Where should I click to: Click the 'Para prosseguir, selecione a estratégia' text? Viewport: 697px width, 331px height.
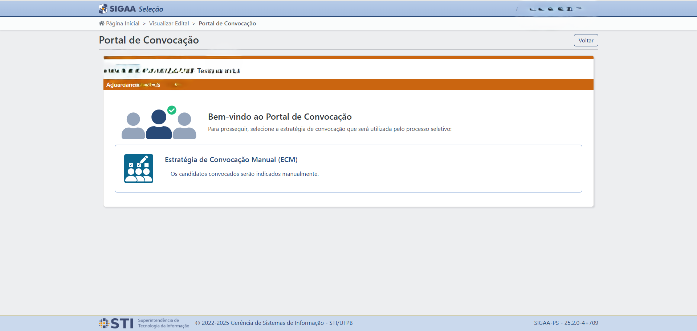click(x=330, y=129)
